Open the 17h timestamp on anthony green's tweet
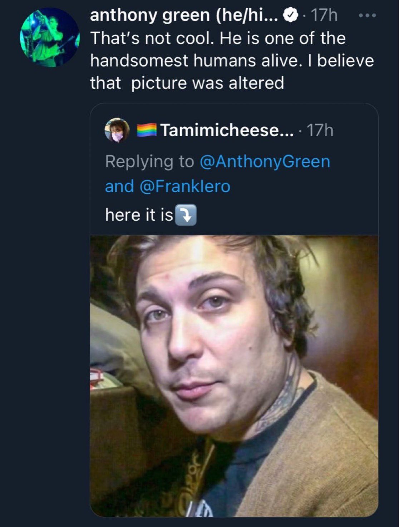Image resolution: width=399 pixels, height=527 pixels. [x=324, y=15]
